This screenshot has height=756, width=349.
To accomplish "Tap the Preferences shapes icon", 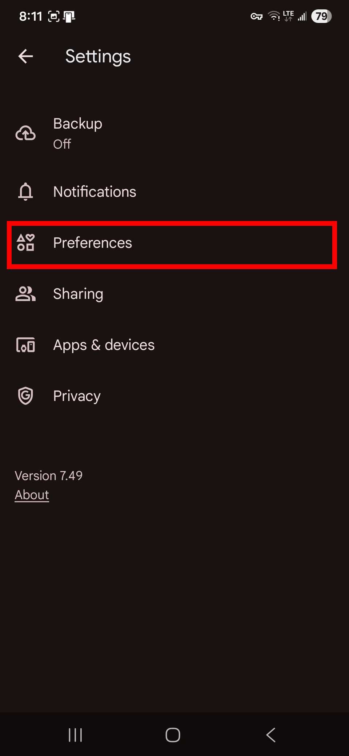I will click(25, 243).
